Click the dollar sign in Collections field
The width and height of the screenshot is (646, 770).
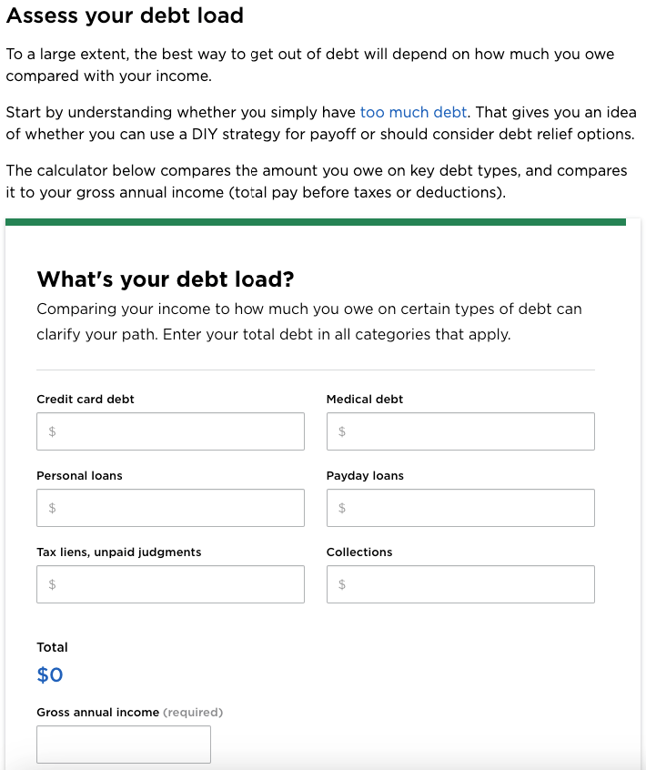342,585
